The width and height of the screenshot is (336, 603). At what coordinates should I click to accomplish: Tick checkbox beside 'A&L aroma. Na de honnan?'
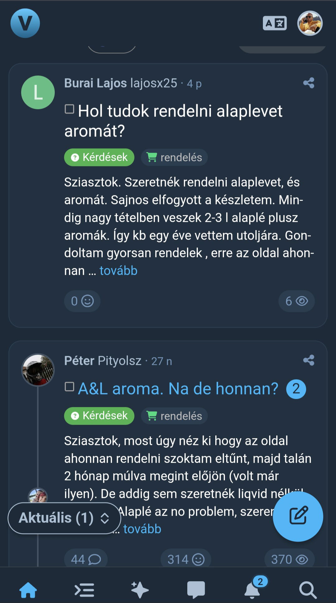[69, 387]
